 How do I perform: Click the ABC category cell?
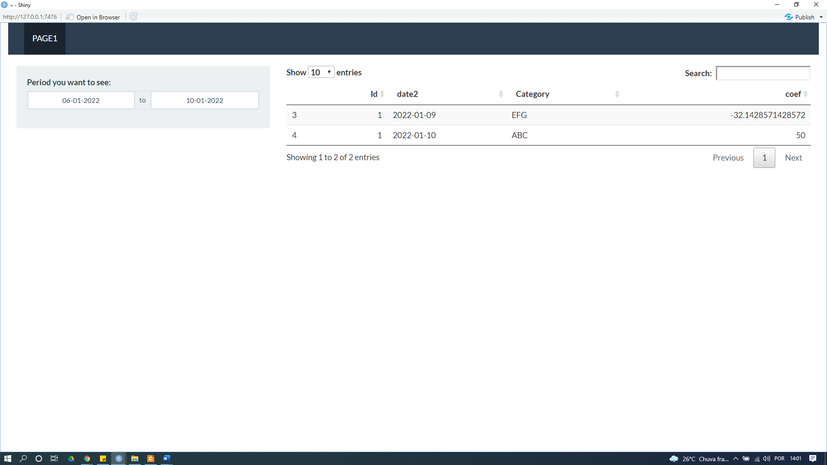pos(519,135)
